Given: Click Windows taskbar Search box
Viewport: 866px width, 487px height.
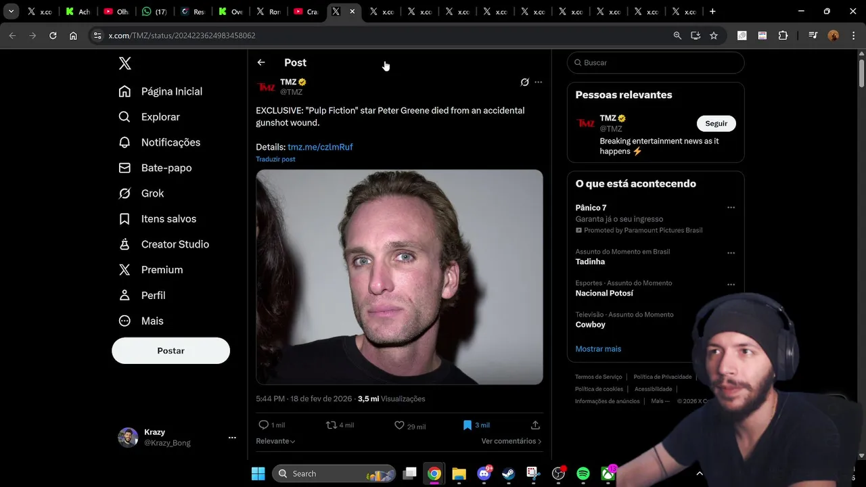Looking at the screenshot, I should 334,473.
